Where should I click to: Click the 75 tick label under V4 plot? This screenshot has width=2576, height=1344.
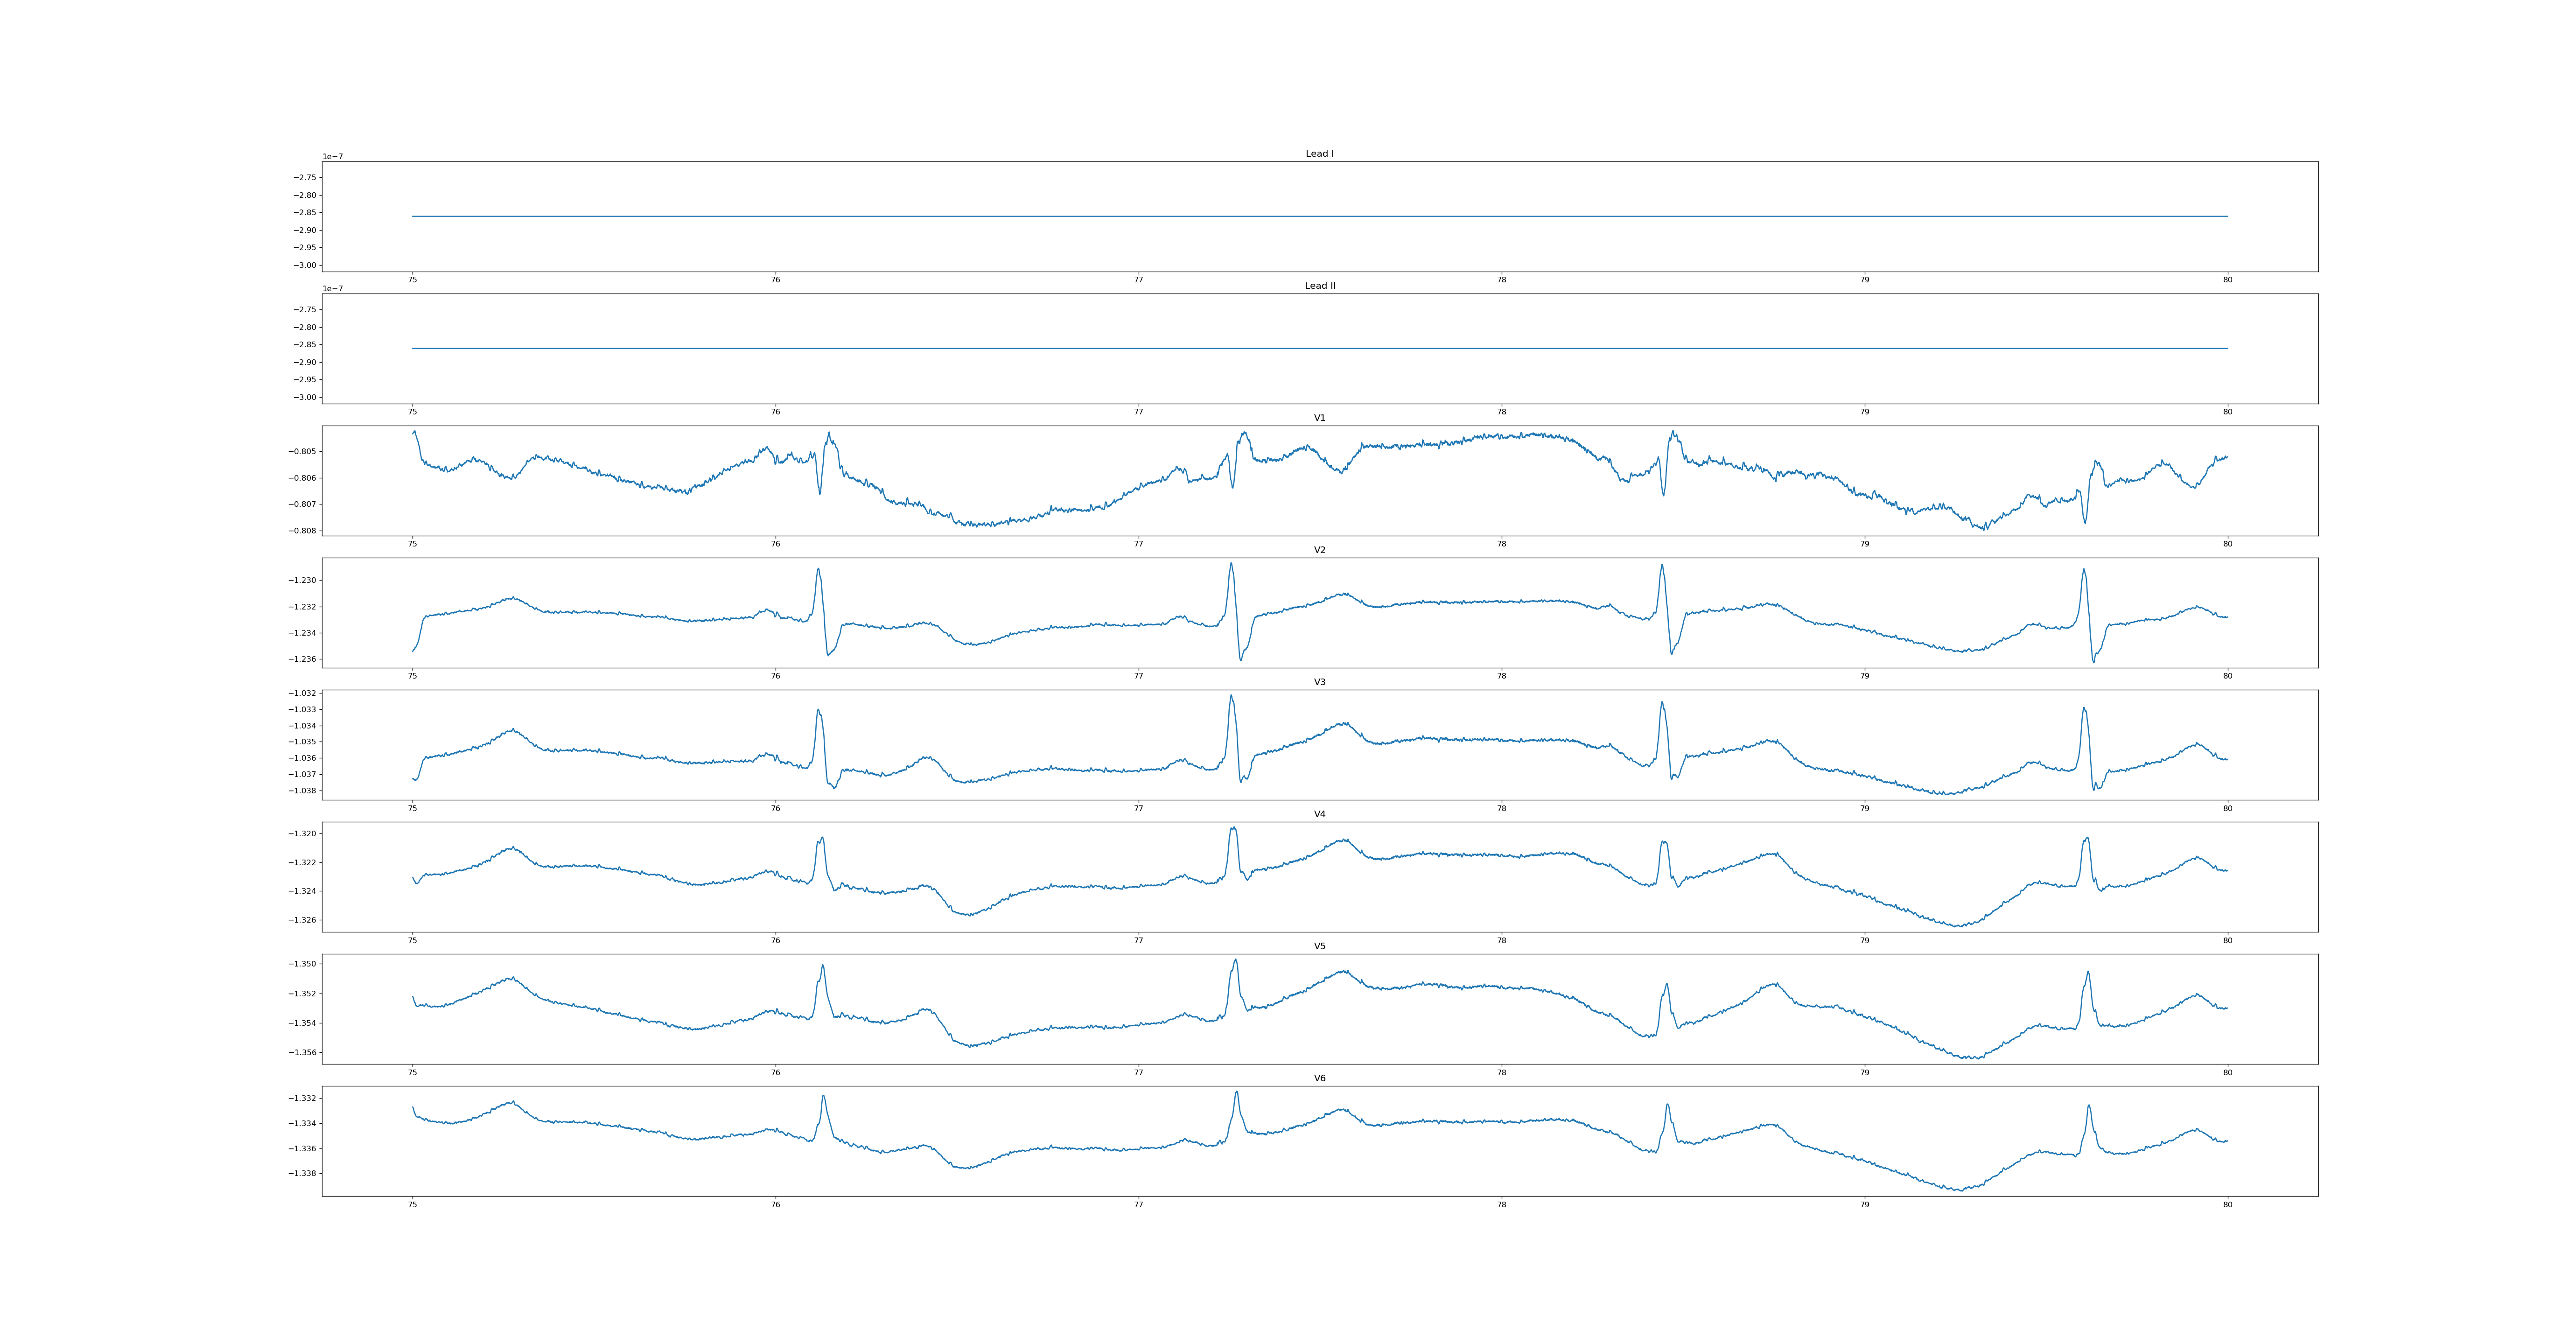(x=412, y=940)
